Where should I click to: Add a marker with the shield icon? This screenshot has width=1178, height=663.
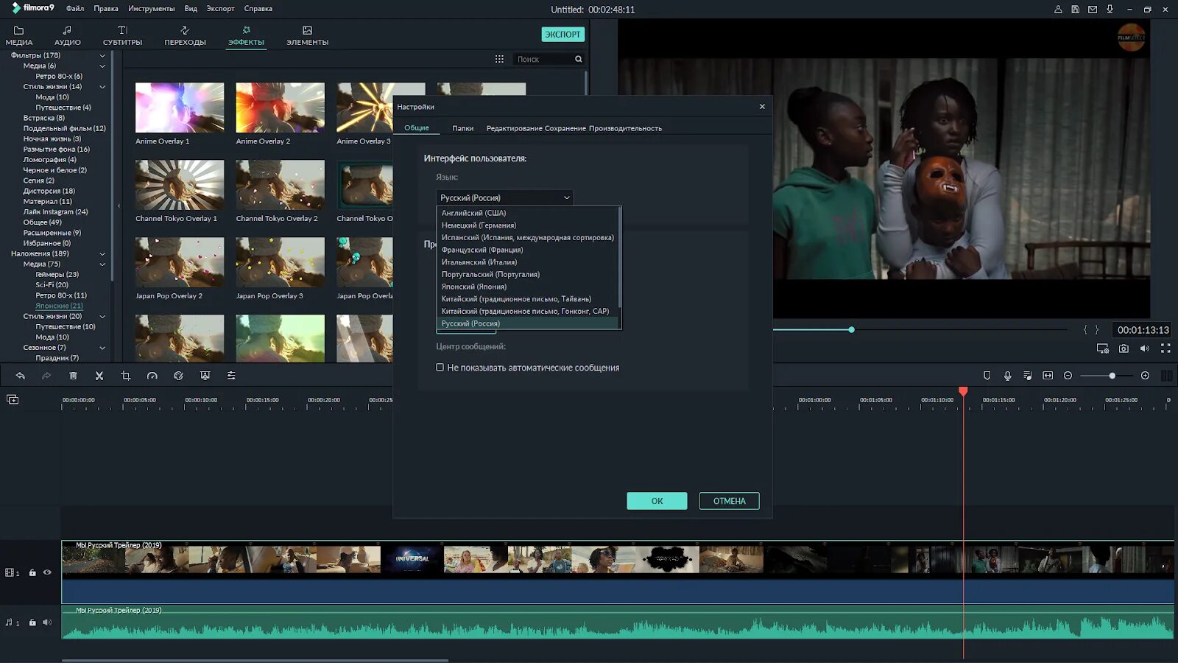(x=987, y=376)
